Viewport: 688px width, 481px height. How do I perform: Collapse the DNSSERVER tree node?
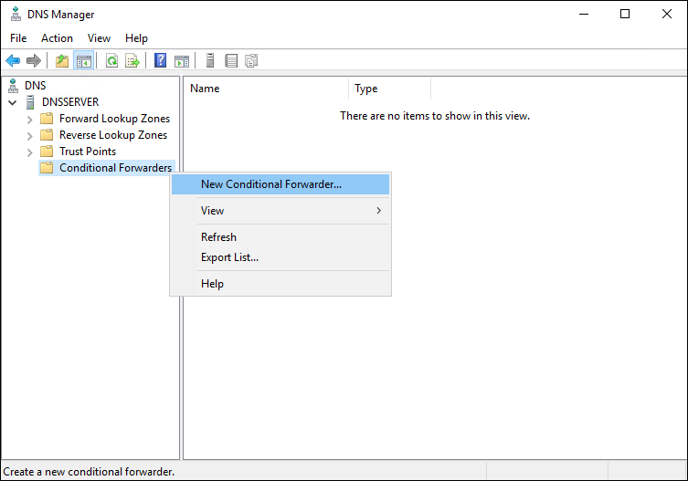pyautogui.click(x=12, y=102)
